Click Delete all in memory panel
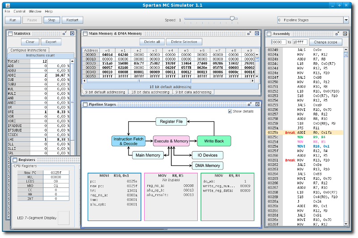Image resolution: width=358 pixels, height=238 pixels. tap(152, 42)
